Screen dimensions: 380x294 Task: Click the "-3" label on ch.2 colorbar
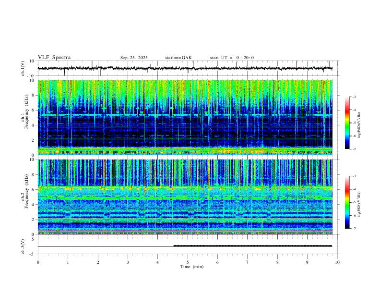coord(354,176)
